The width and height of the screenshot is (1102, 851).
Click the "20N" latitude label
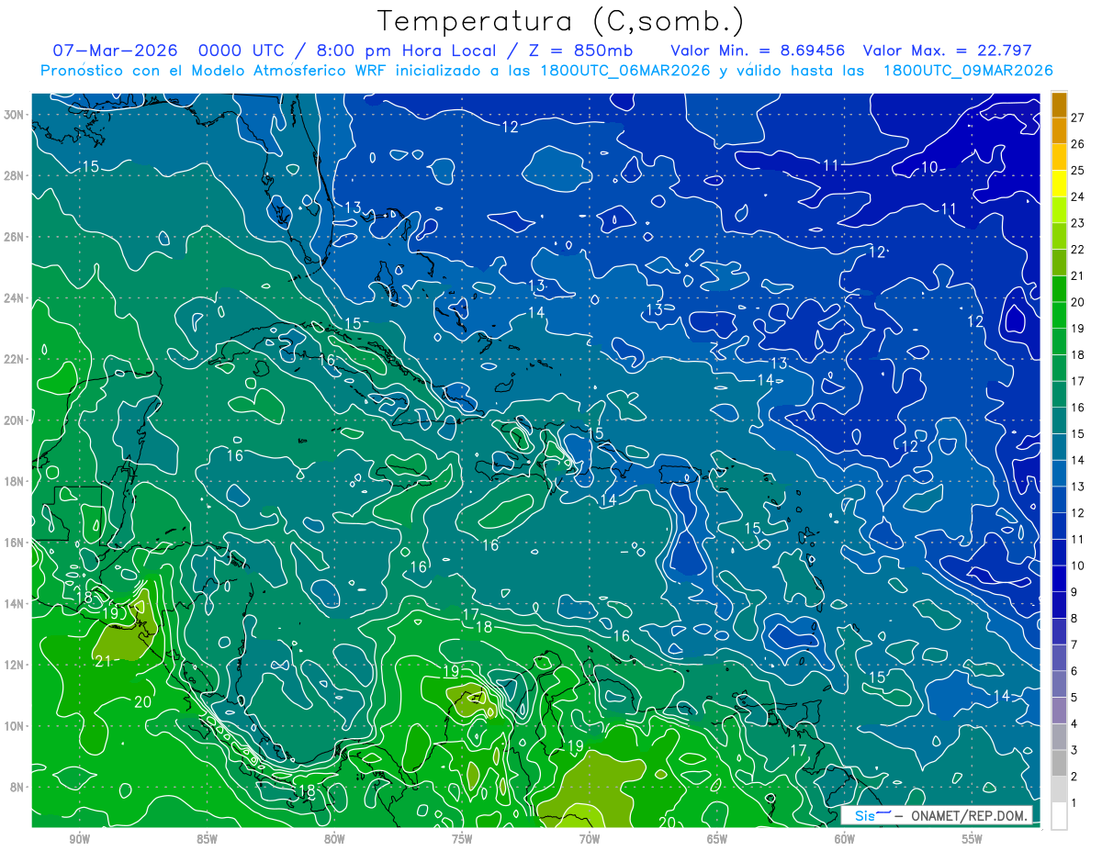click(x=14, y=420)
